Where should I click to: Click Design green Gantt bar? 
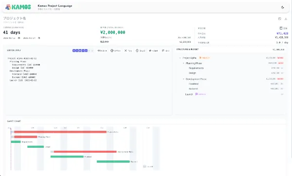coord(36,147)
